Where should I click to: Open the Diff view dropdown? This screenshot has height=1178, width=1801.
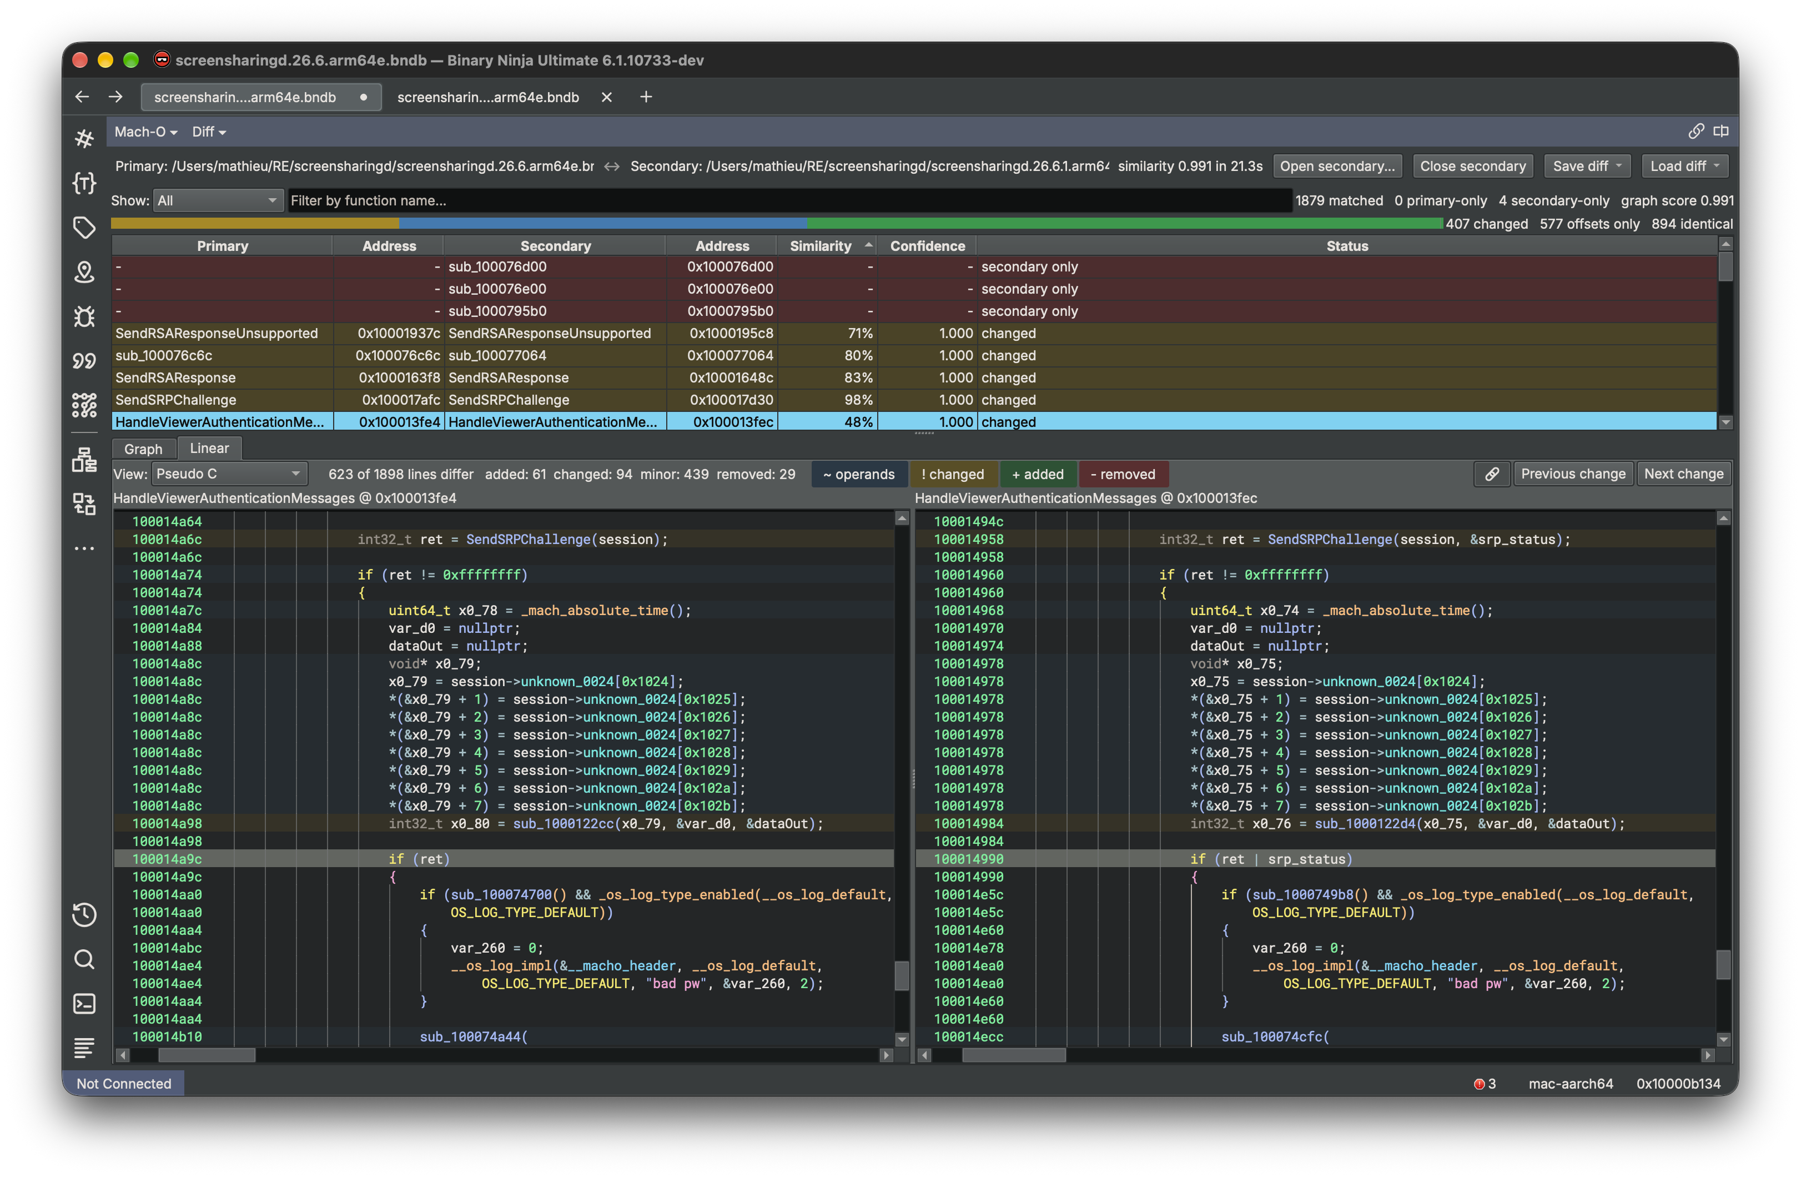point(209,132)
